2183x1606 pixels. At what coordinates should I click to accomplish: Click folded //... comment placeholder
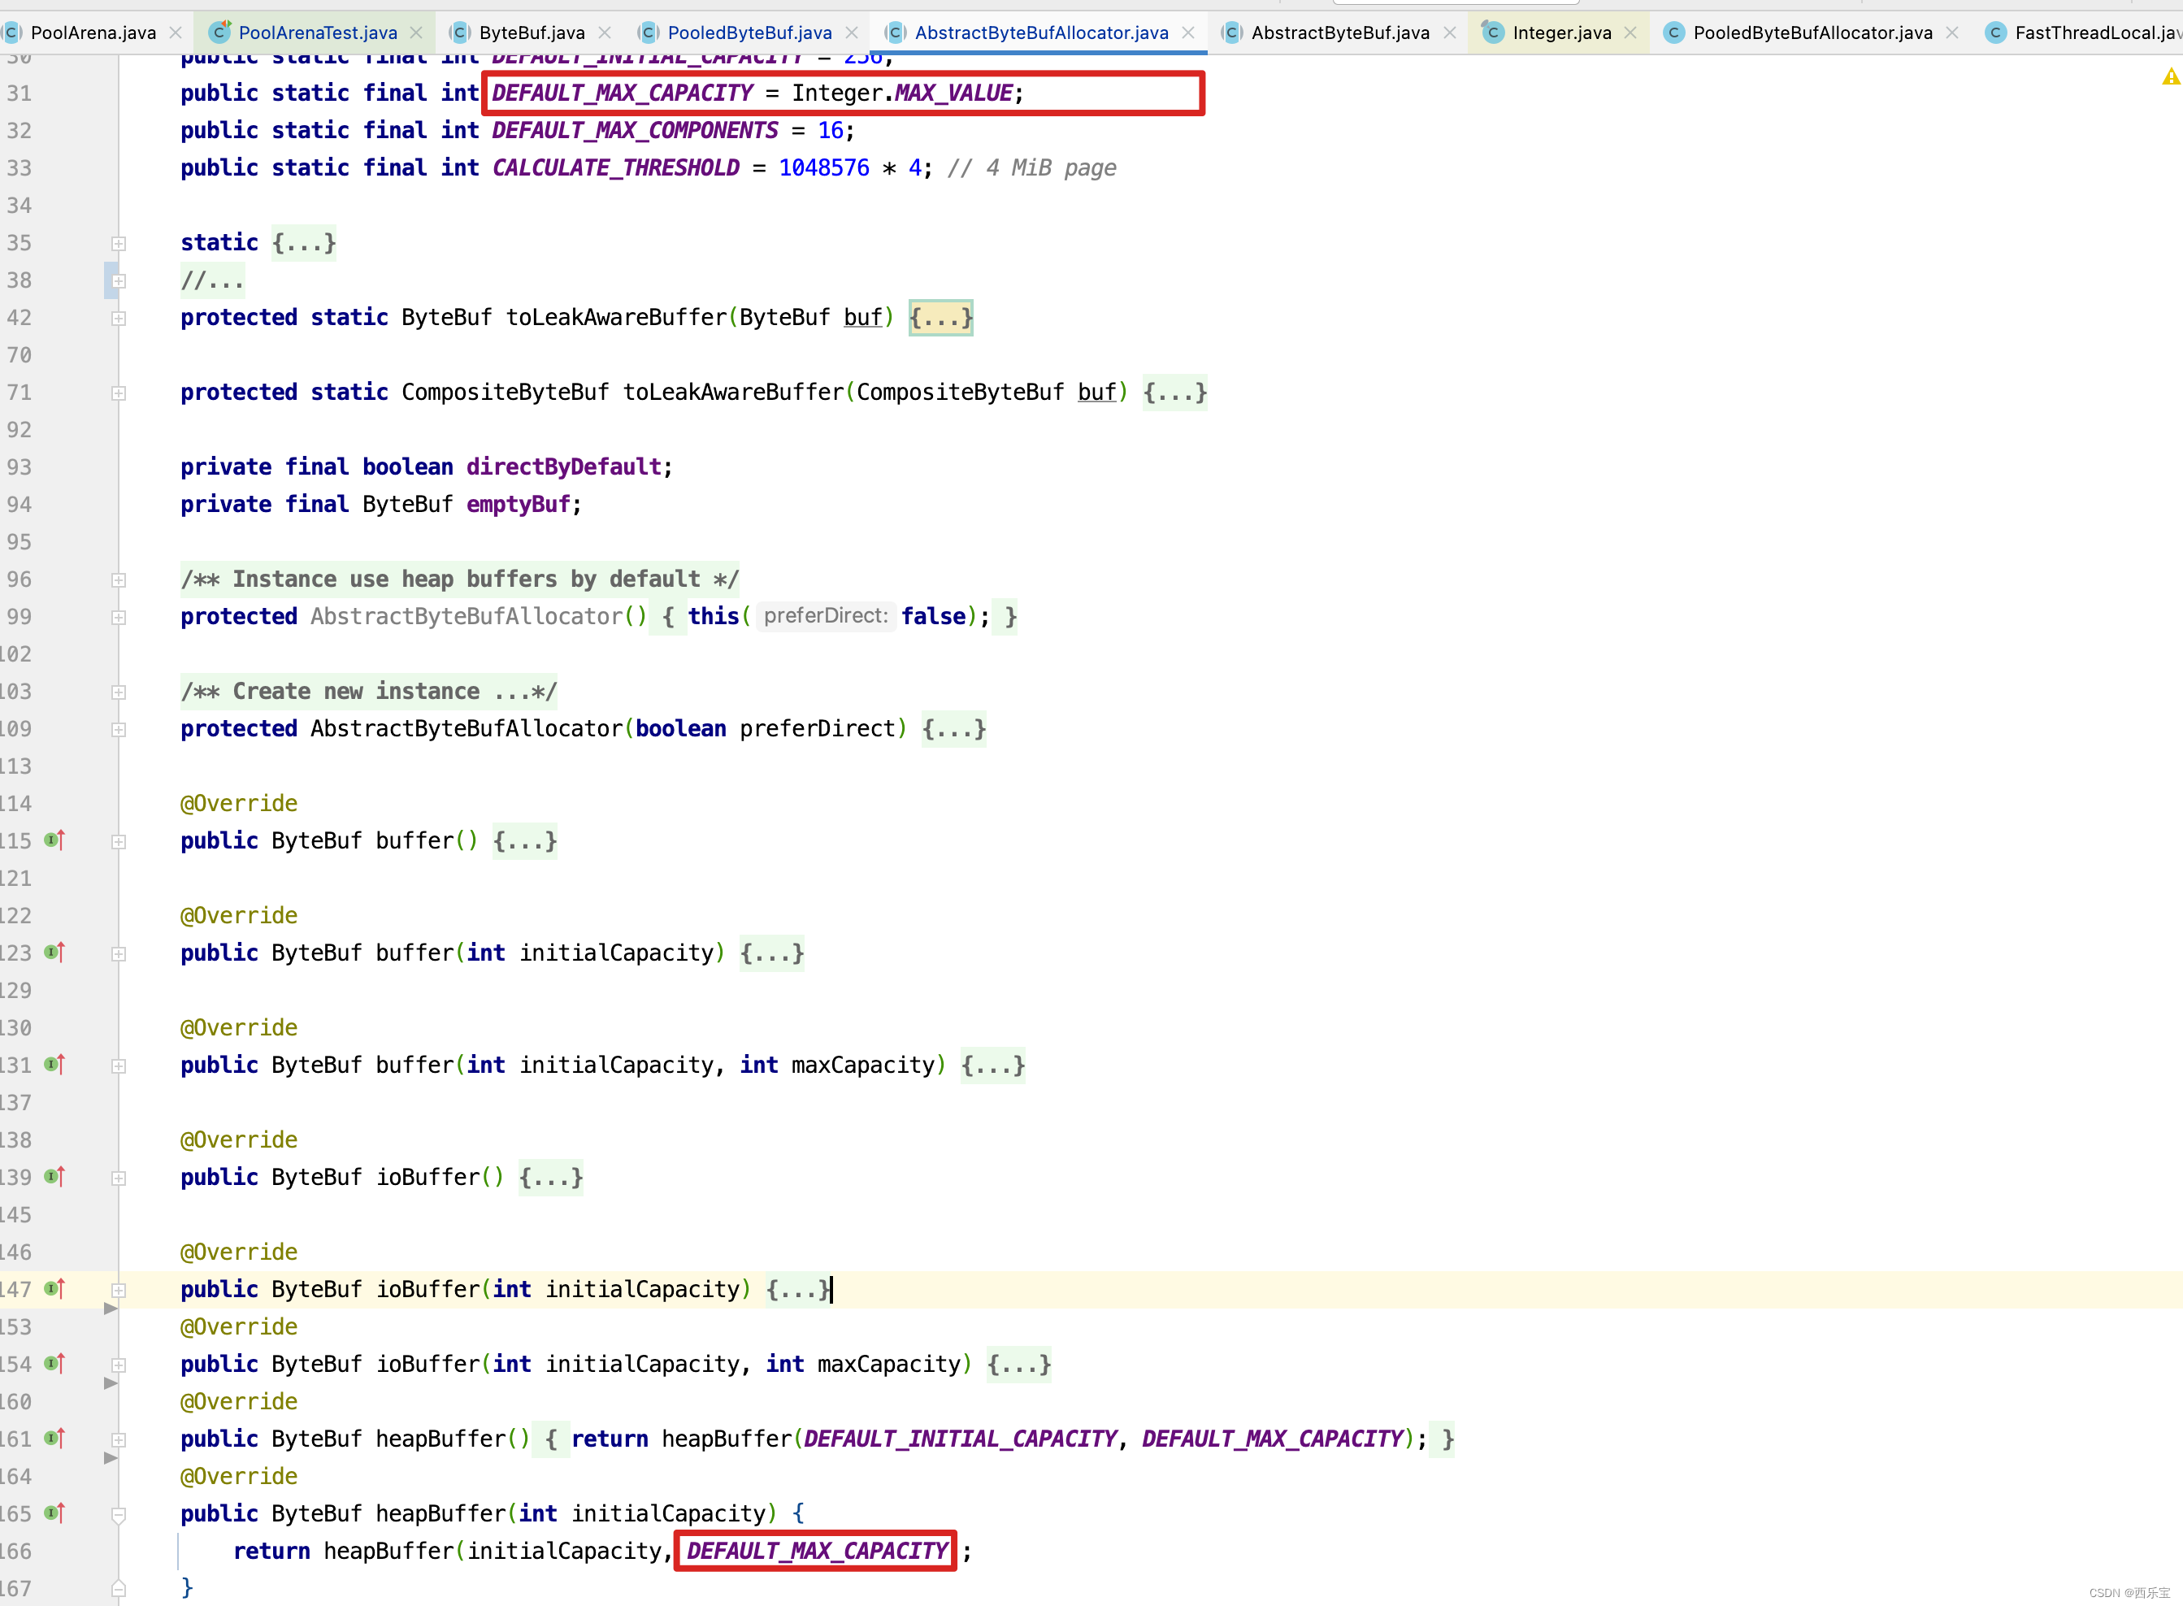coord(212,281)
